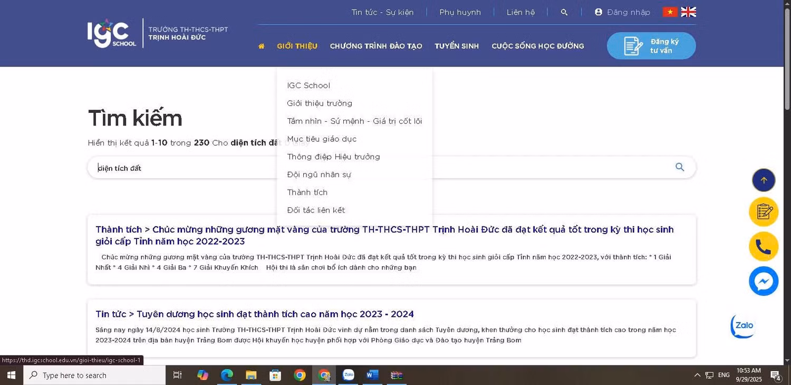This screenshot has width=791, height=385.
Task: Open Thông điệp Hiệu trưởng menu entry
Action: (333, 157)
